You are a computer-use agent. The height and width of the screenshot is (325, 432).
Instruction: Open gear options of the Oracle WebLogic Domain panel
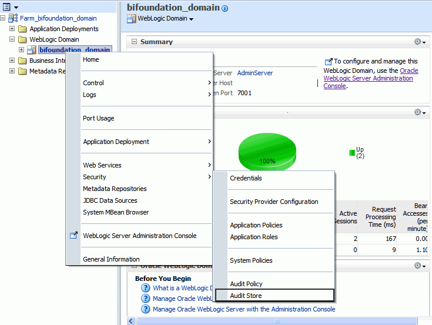(420, 266)
